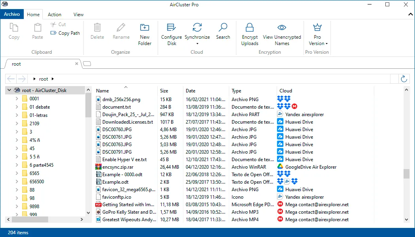Open a new tab with the blank tab button

tap(87, 64)
